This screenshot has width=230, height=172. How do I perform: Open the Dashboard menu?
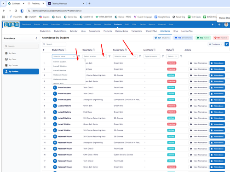pos(26,24)
